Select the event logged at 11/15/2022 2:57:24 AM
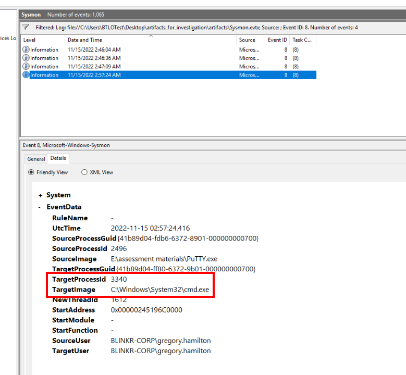Screen dimensions: 406x375 tap(169, 75)
